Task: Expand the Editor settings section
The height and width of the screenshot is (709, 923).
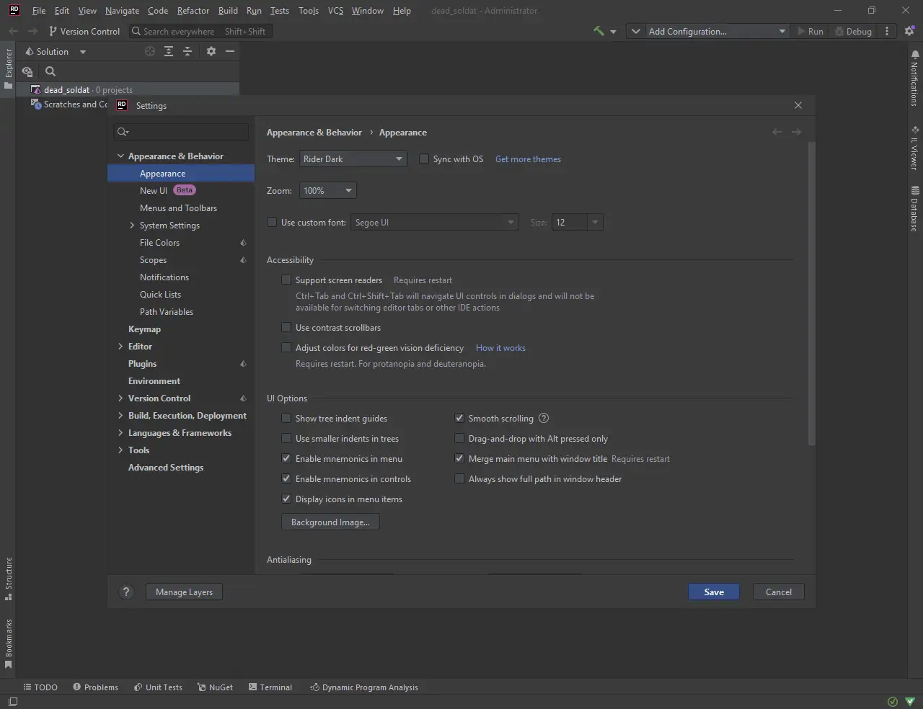Action: tap(120, 347)
